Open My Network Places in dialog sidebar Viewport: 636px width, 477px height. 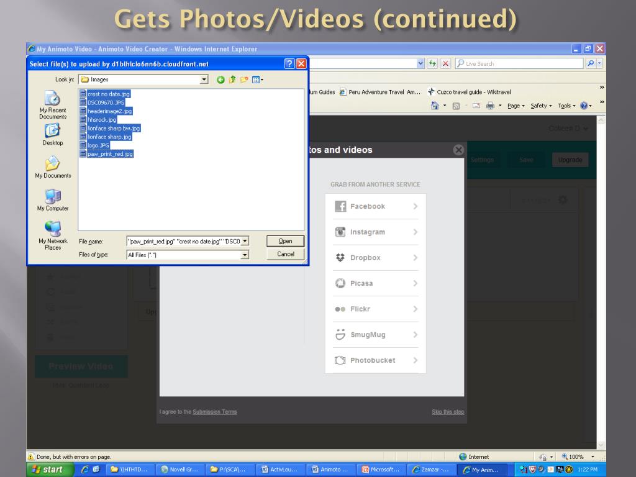click(53, 235)
